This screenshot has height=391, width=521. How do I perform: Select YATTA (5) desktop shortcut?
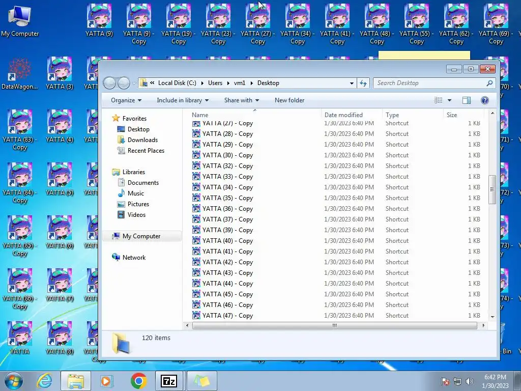[60, 180]
